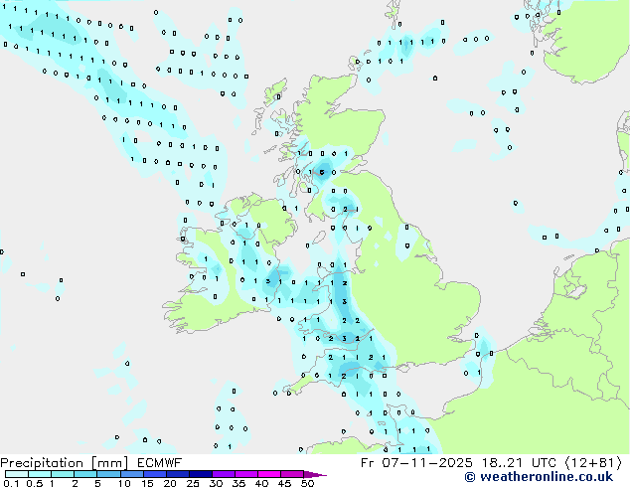Pick the purple swatch between 30 and 35
The height and width of the screenshot is (487, 630).
(224, 474)
